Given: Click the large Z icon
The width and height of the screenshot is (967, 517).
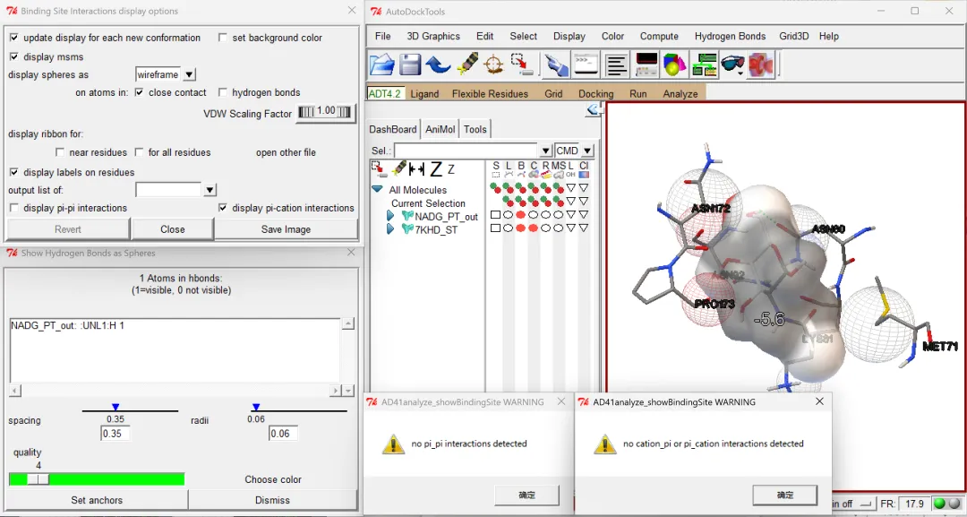Looking at the screenshot, I should point(436,168).
